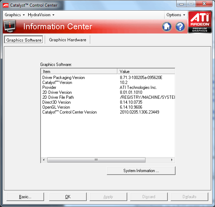Confirm with the OK button
Viewport: 215px width, 207px height.
(68, 197)
